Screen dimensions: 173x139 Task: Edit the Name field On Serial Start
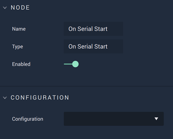coord(93,29)
